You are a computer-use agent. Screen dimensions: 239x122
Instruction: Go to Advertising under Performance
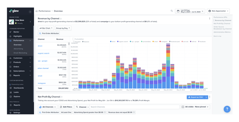(x=18, y=49)
